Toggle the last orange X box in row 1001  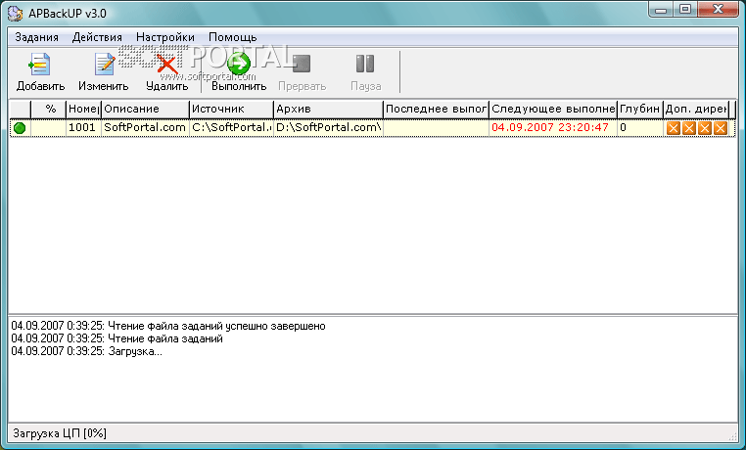[721, 128]
